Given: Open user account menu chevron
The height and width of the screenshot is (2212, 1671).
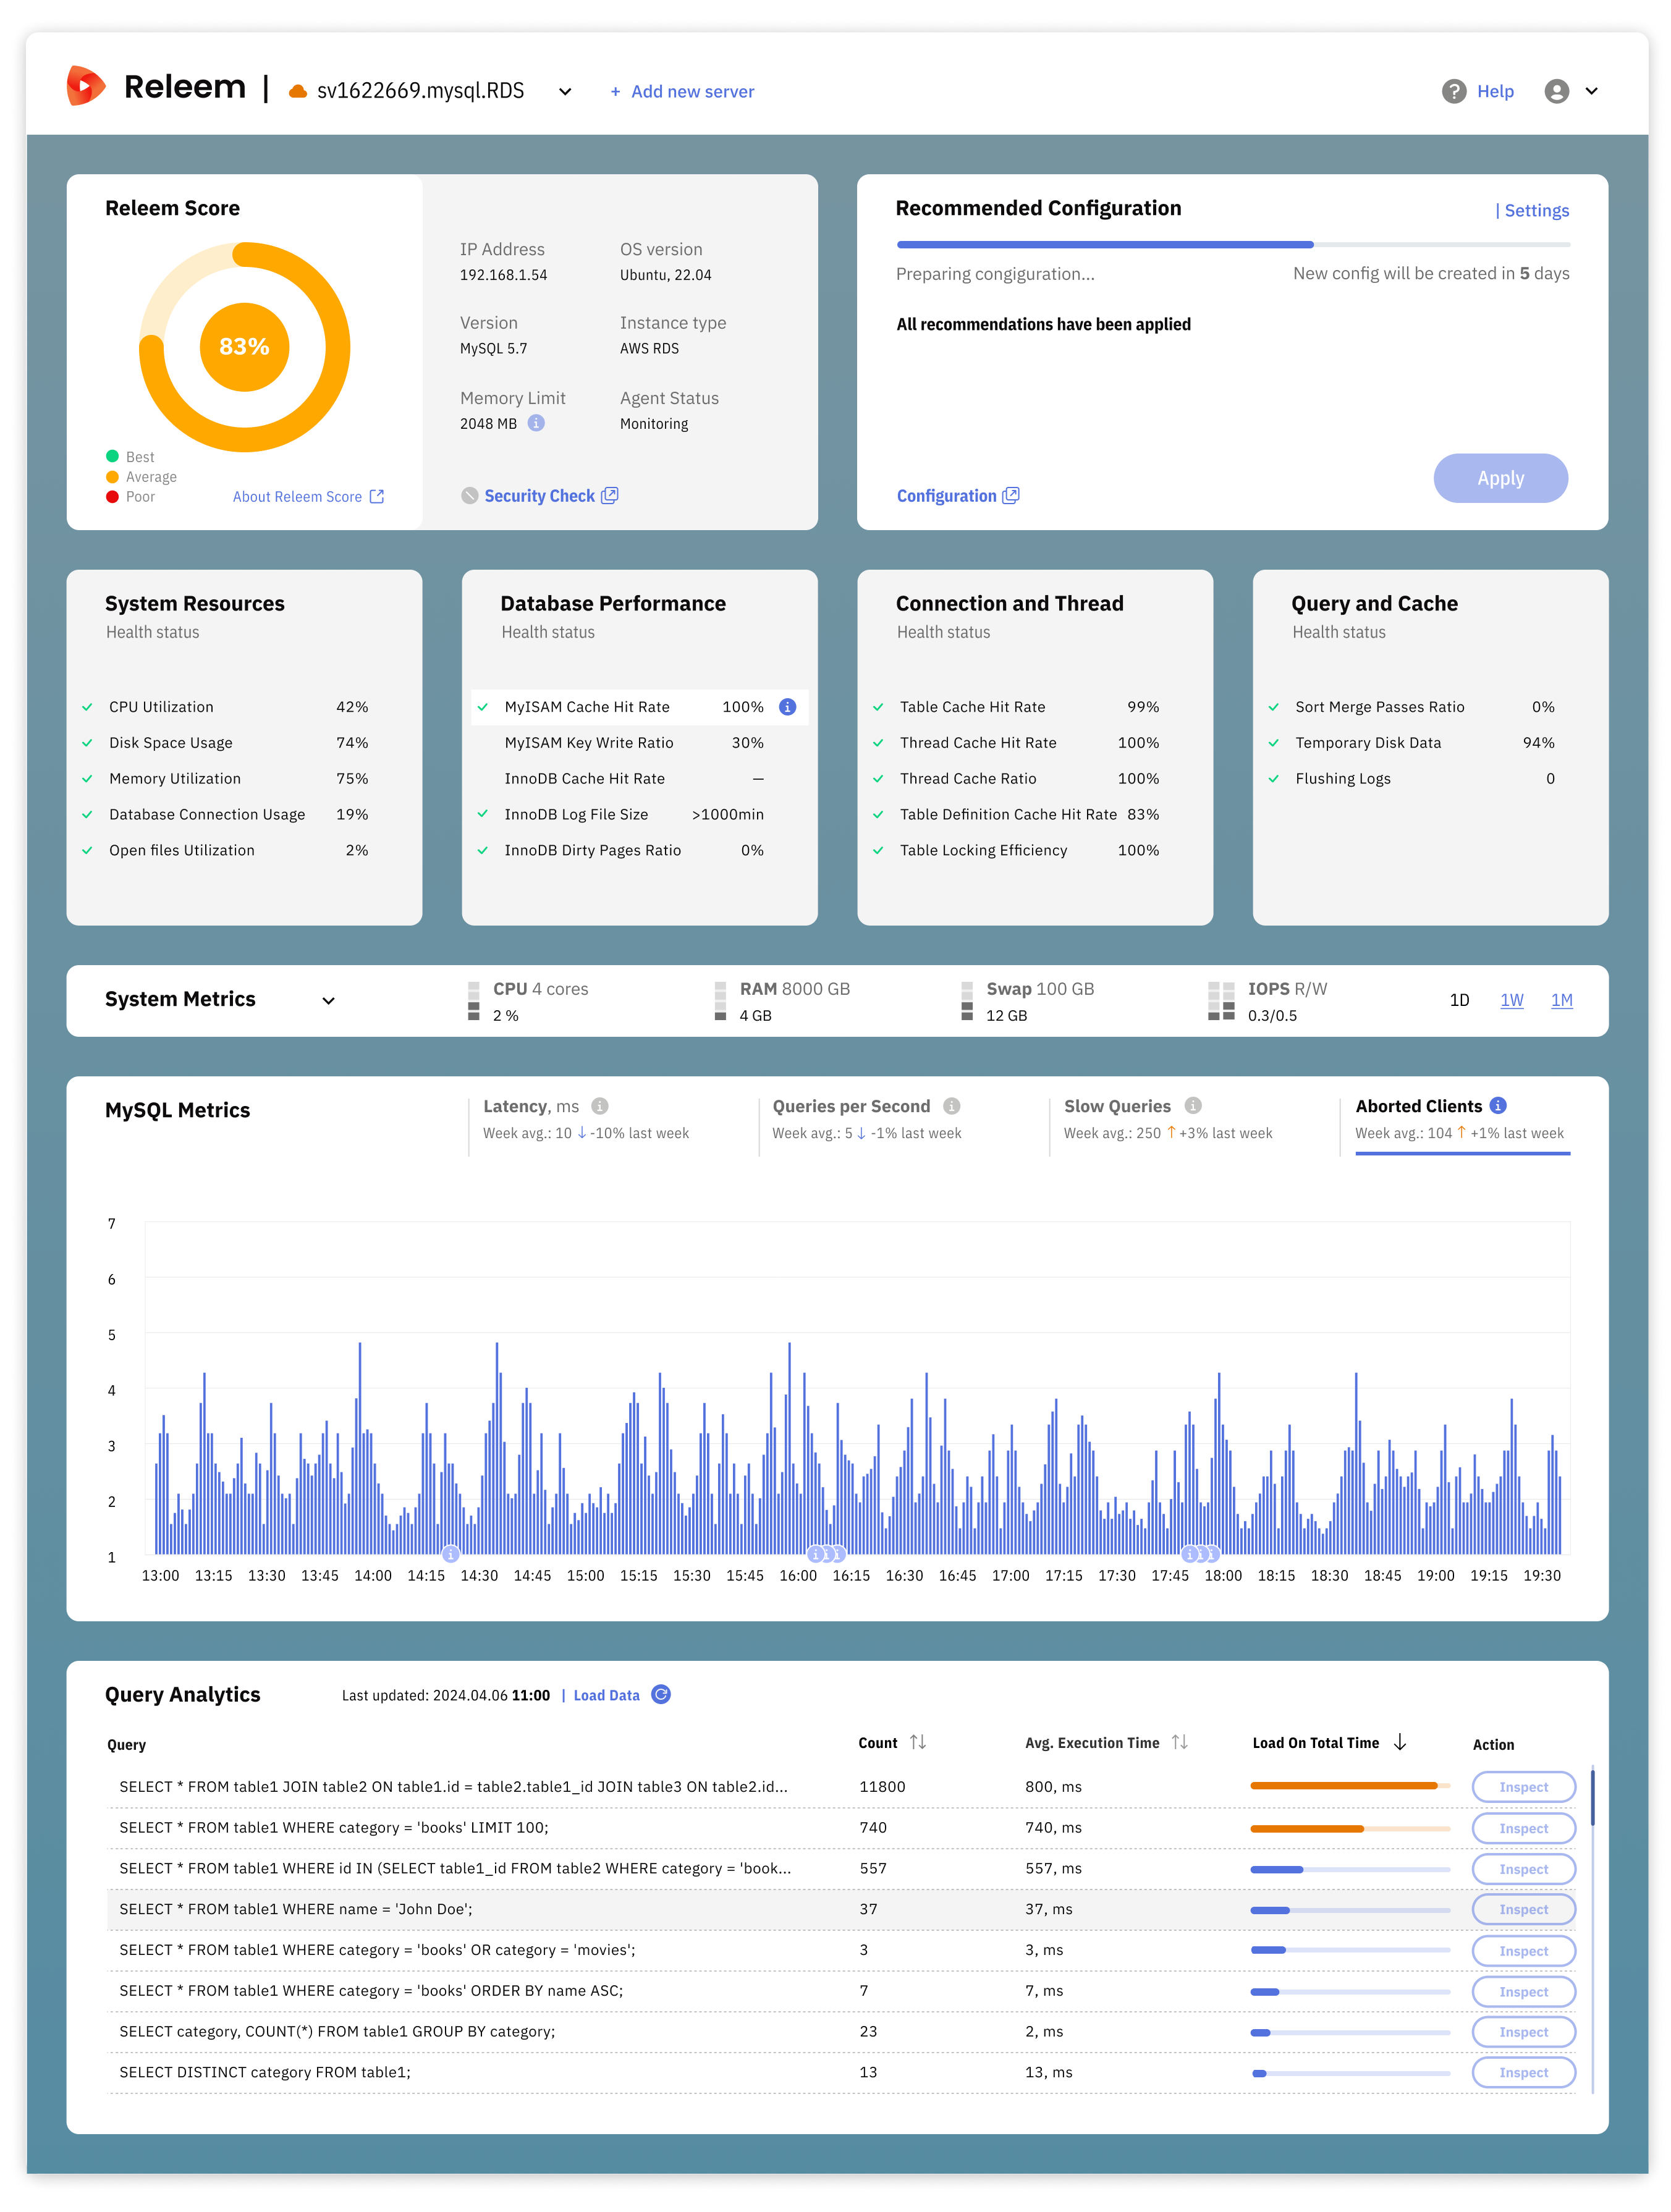Looking at the screenshot, I should [1592, 91].
